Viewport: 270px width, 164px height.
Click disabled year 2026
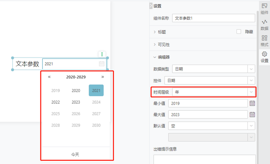coord(76,114)
